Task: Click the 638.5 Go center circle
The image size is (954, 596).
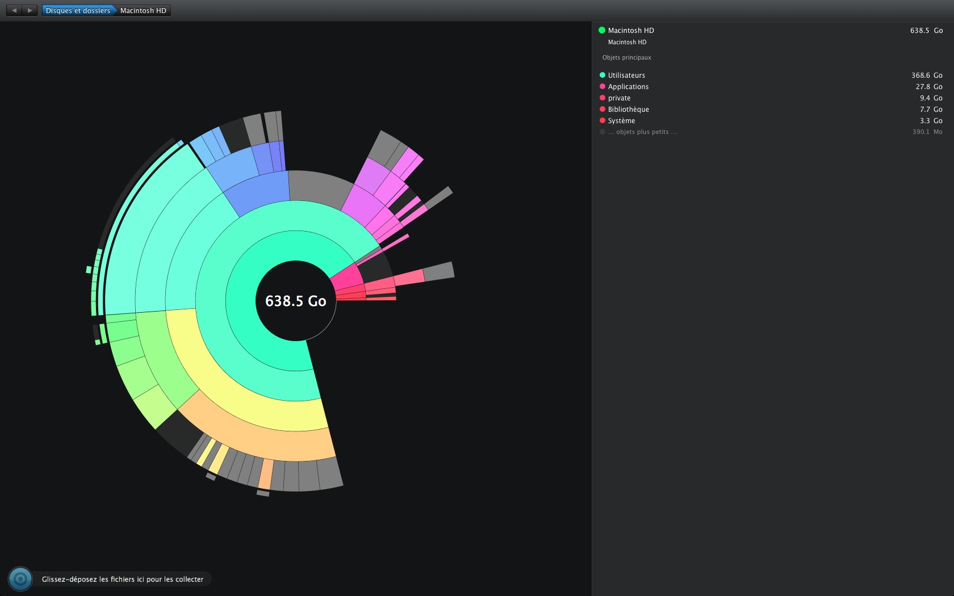Action: click(295, 301)
